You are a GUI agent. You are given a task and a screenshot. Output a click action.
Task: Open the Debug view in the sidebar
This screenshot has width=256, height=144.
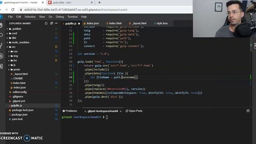[x=1, y=56]
